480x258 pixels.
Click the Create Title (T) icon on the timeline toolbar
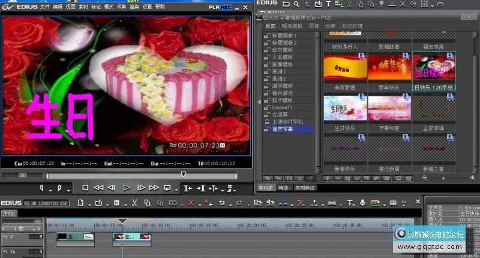pos(350,203)
